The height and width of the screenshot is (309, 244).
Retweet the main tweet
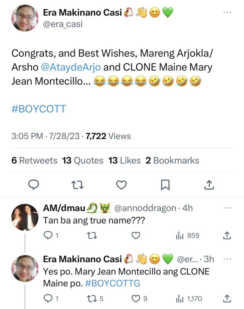pos(78,185)
